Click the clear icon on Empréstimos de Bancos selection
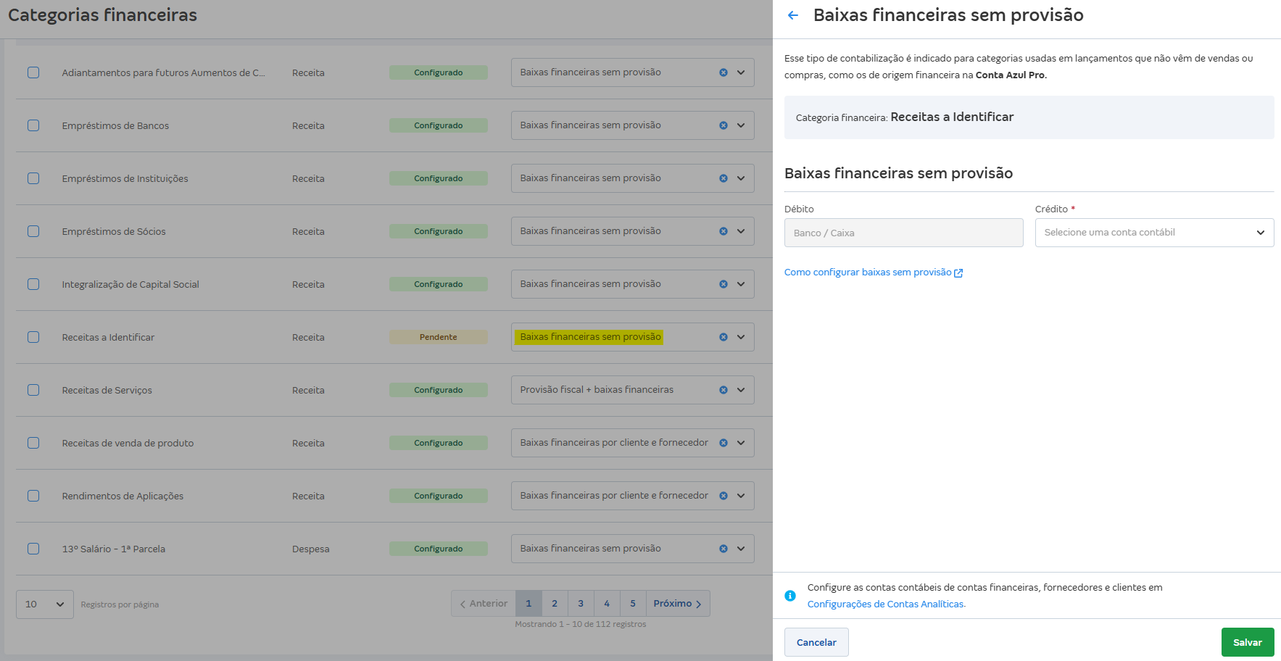Image resolution: width=1281 pixels, height=661 pixels. [723, 125]
